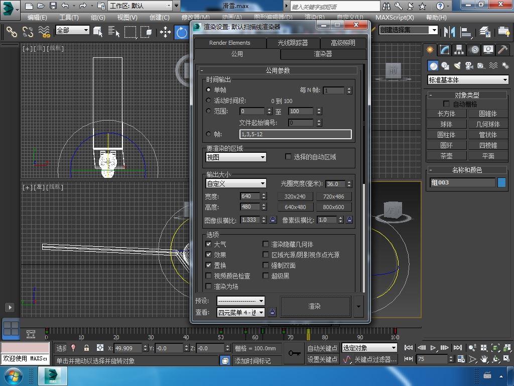Open the Create panel star icon
This screenshot has width=514, height=386.
coord(430,50)
